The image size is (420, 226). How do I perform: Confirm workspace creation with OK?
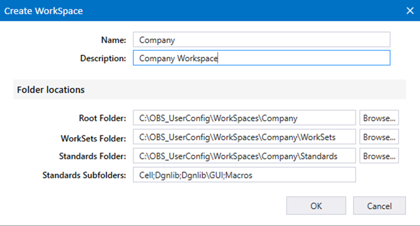[316, 206]
